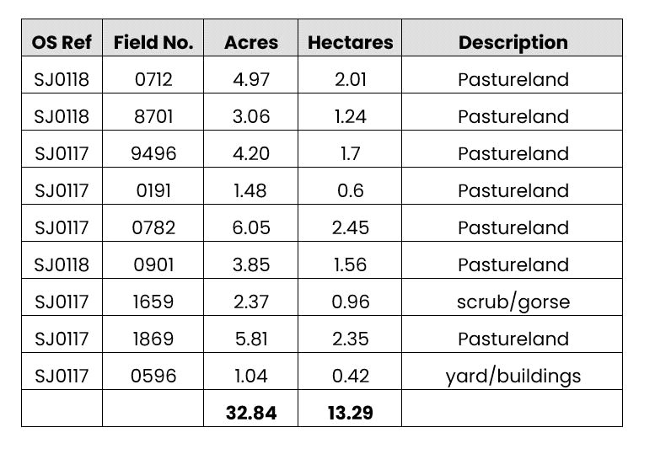
Task: Select the 3.06 acres cell
Action: click(251, 117)
